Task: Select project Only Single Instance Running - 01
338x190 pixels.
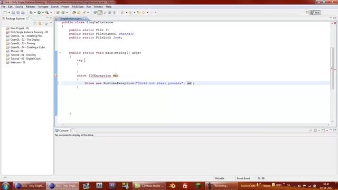Action: (x=29, y=32)
